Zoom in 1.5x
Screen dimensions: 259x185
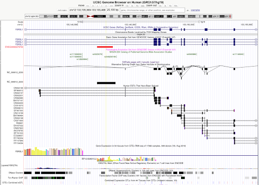coord(127,6)
